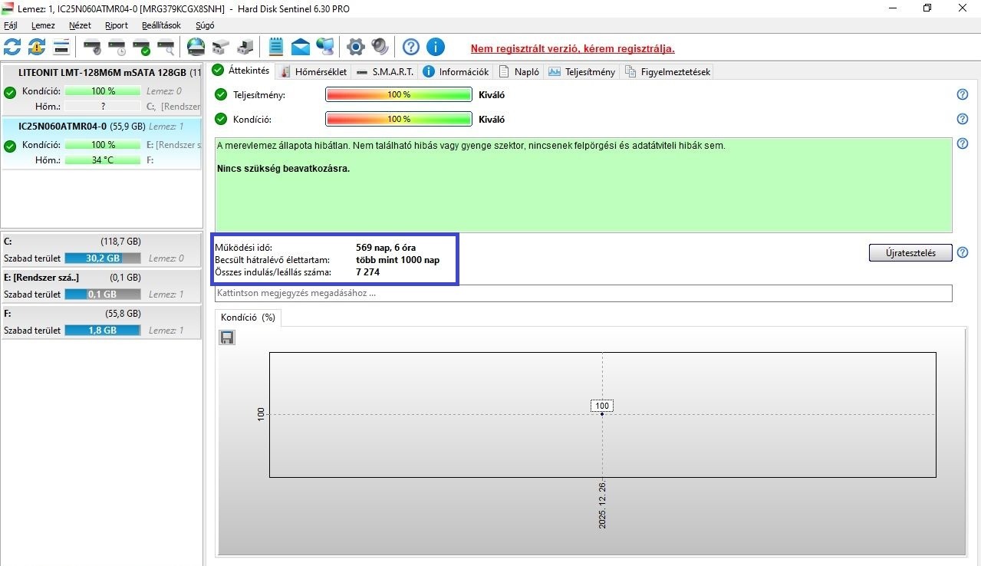Click the disk with clock icon
The image size is (981, 566).
(117, 47)
